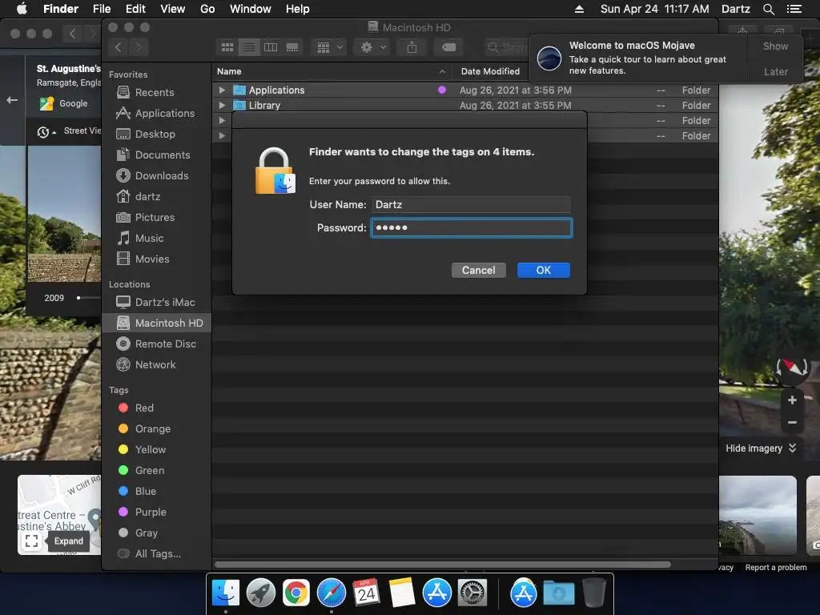Image resolution: width=820 pixels, height=615 pixels.
Task: Open Notification Center from menu bar
Action: coord(794,9)
